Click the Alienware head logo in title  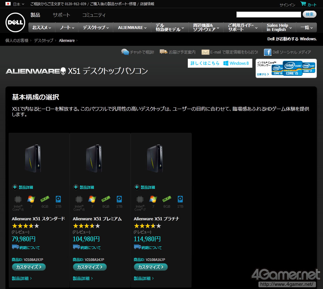[x=63, y=71]
